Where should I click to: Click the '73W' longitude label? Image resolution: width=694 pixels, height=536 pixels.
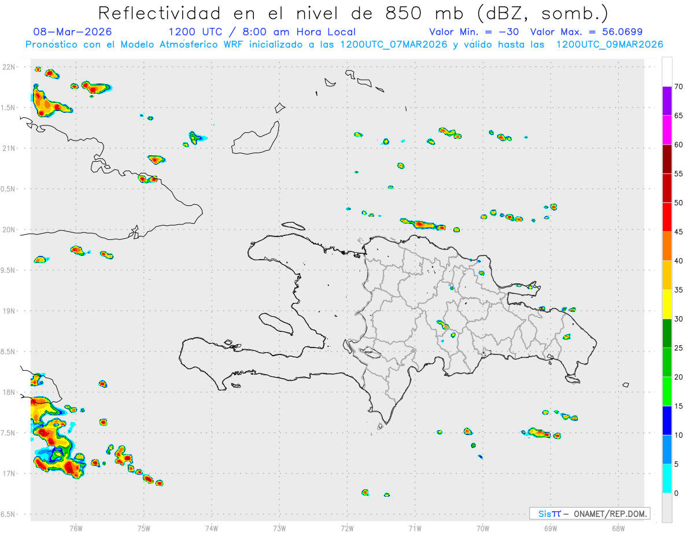click(x=279, y=528)
